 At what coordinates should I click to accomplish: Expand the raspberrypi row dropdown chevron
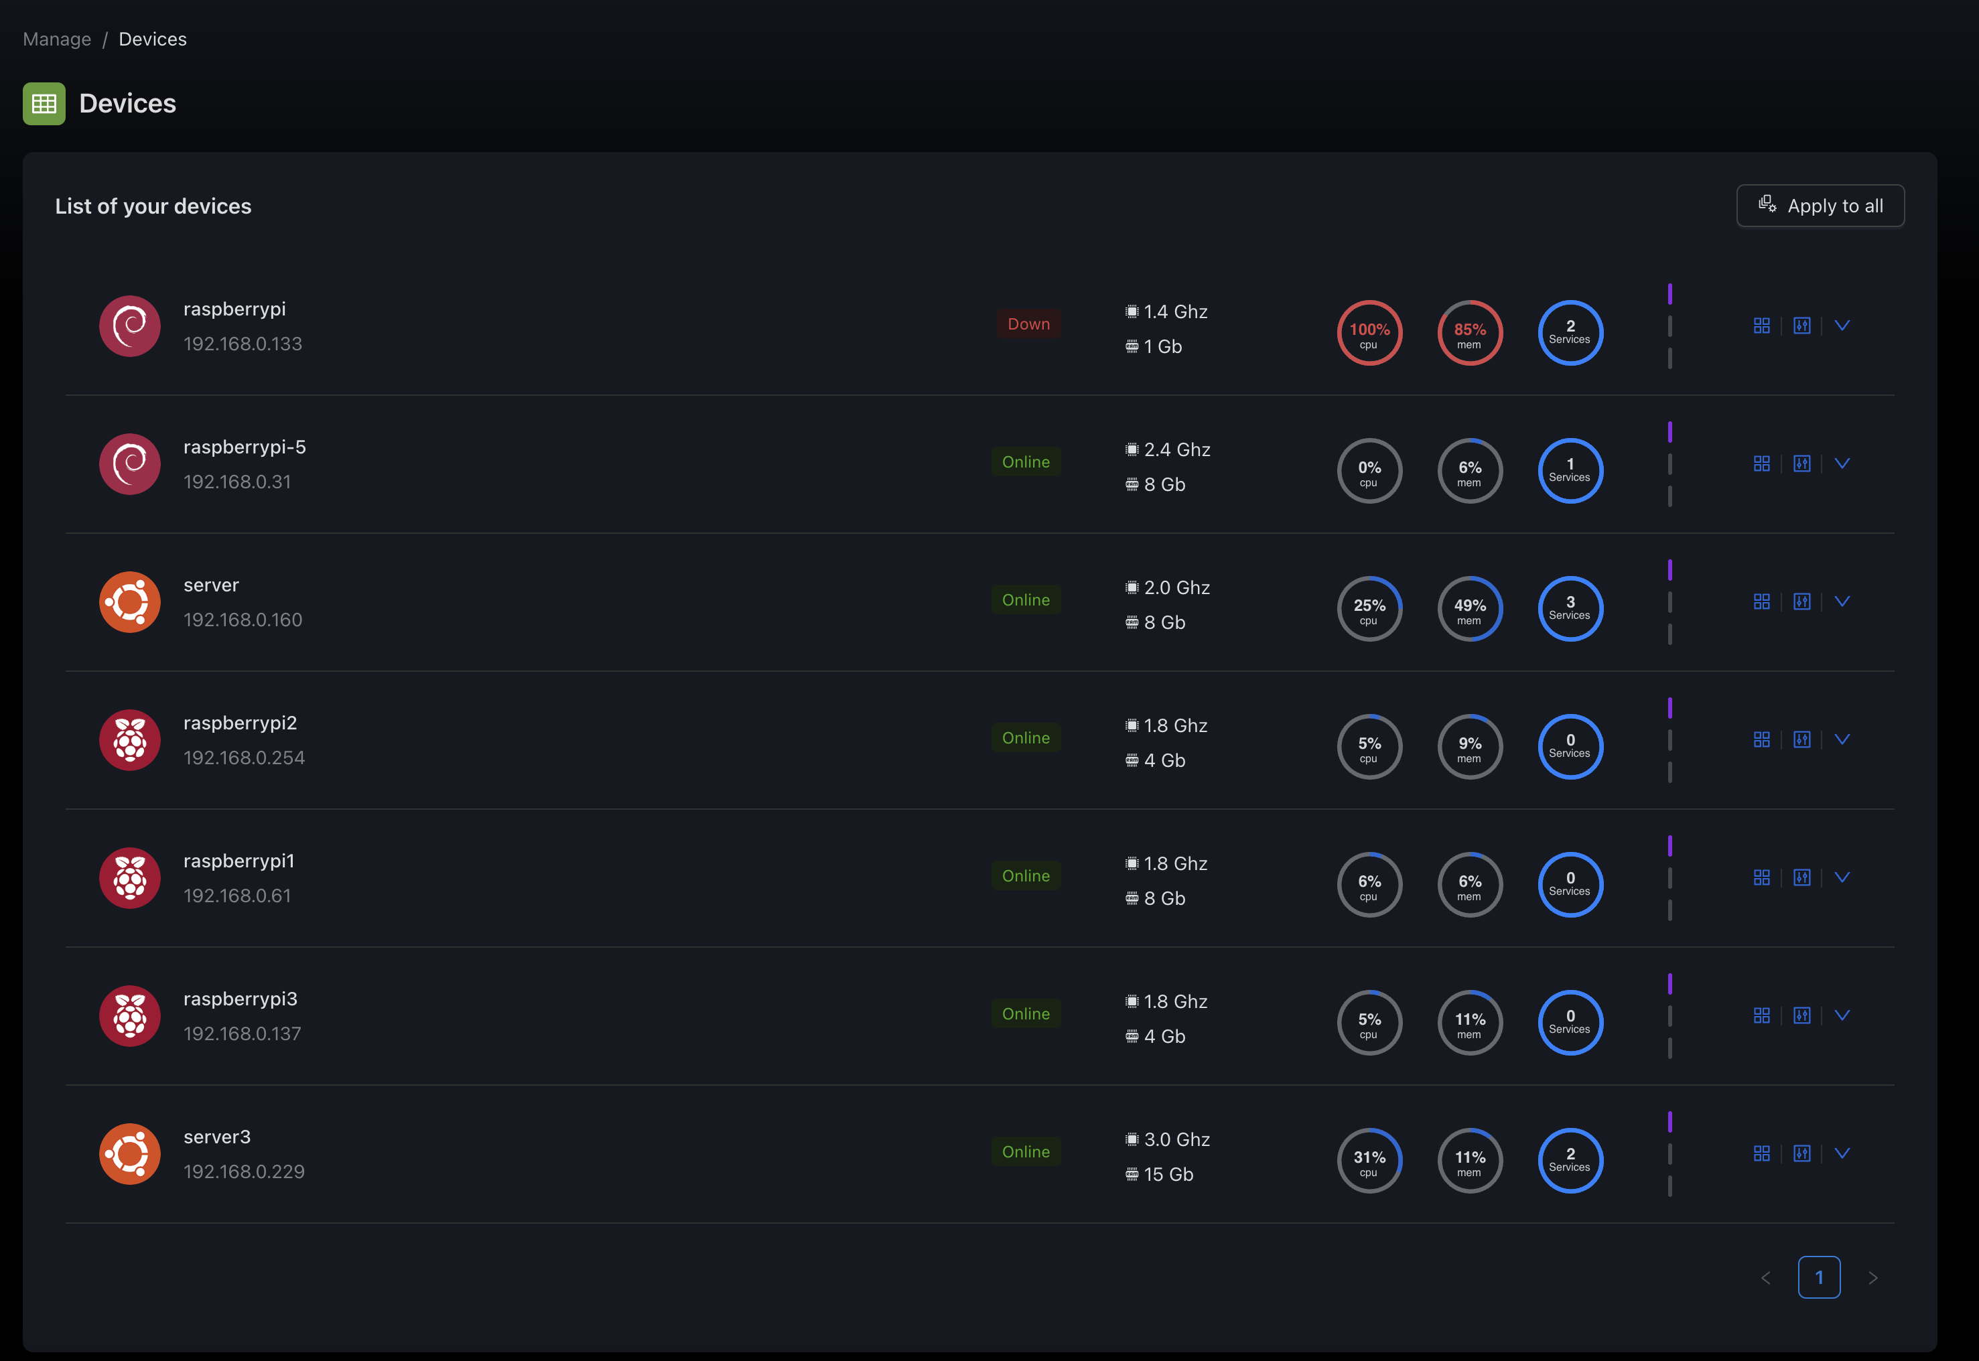coord(1842,326)
